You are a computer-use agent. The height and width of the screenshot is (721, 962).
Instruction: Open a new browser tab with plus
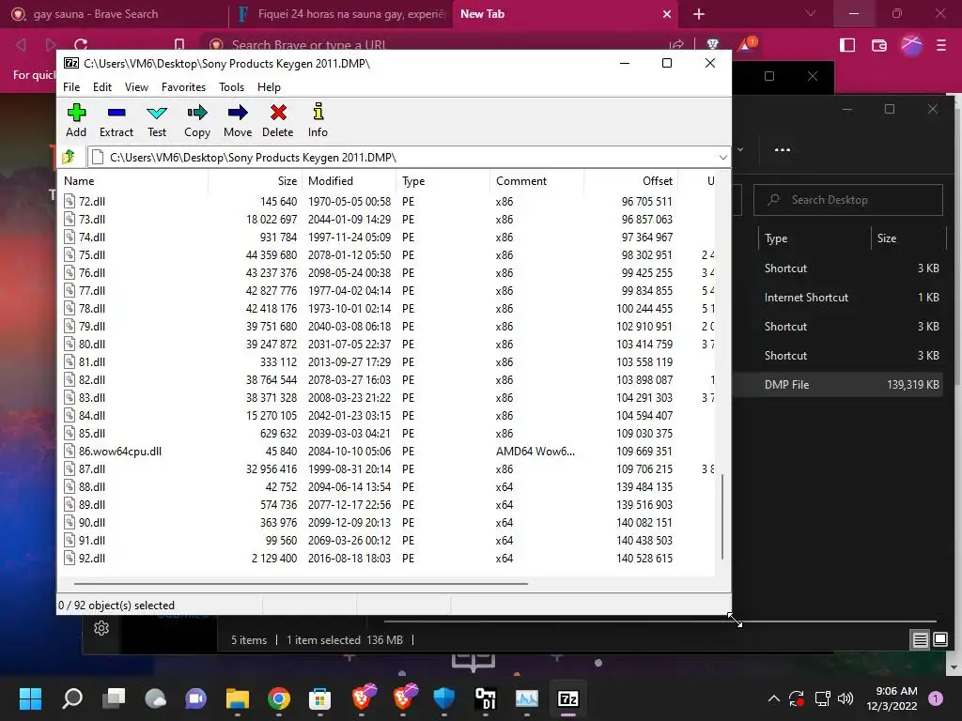pyautogui.click(x=699, y=14)
